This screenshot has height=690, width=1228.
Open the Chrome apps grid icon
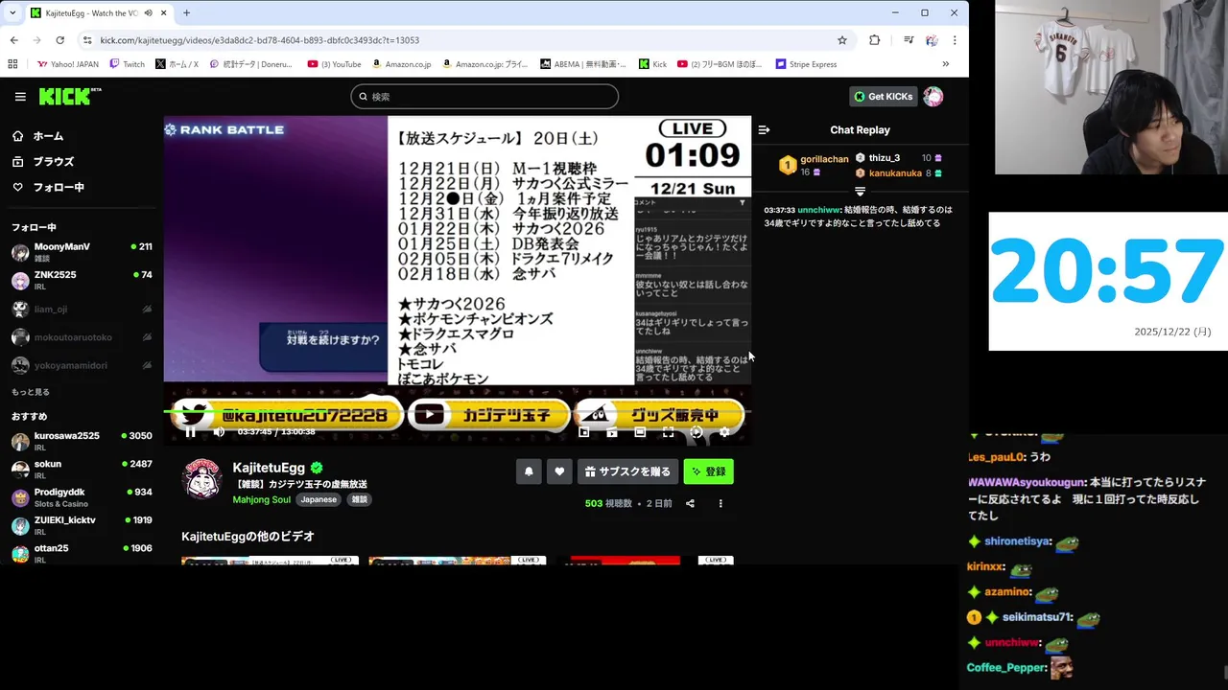[x=12, y=64]
